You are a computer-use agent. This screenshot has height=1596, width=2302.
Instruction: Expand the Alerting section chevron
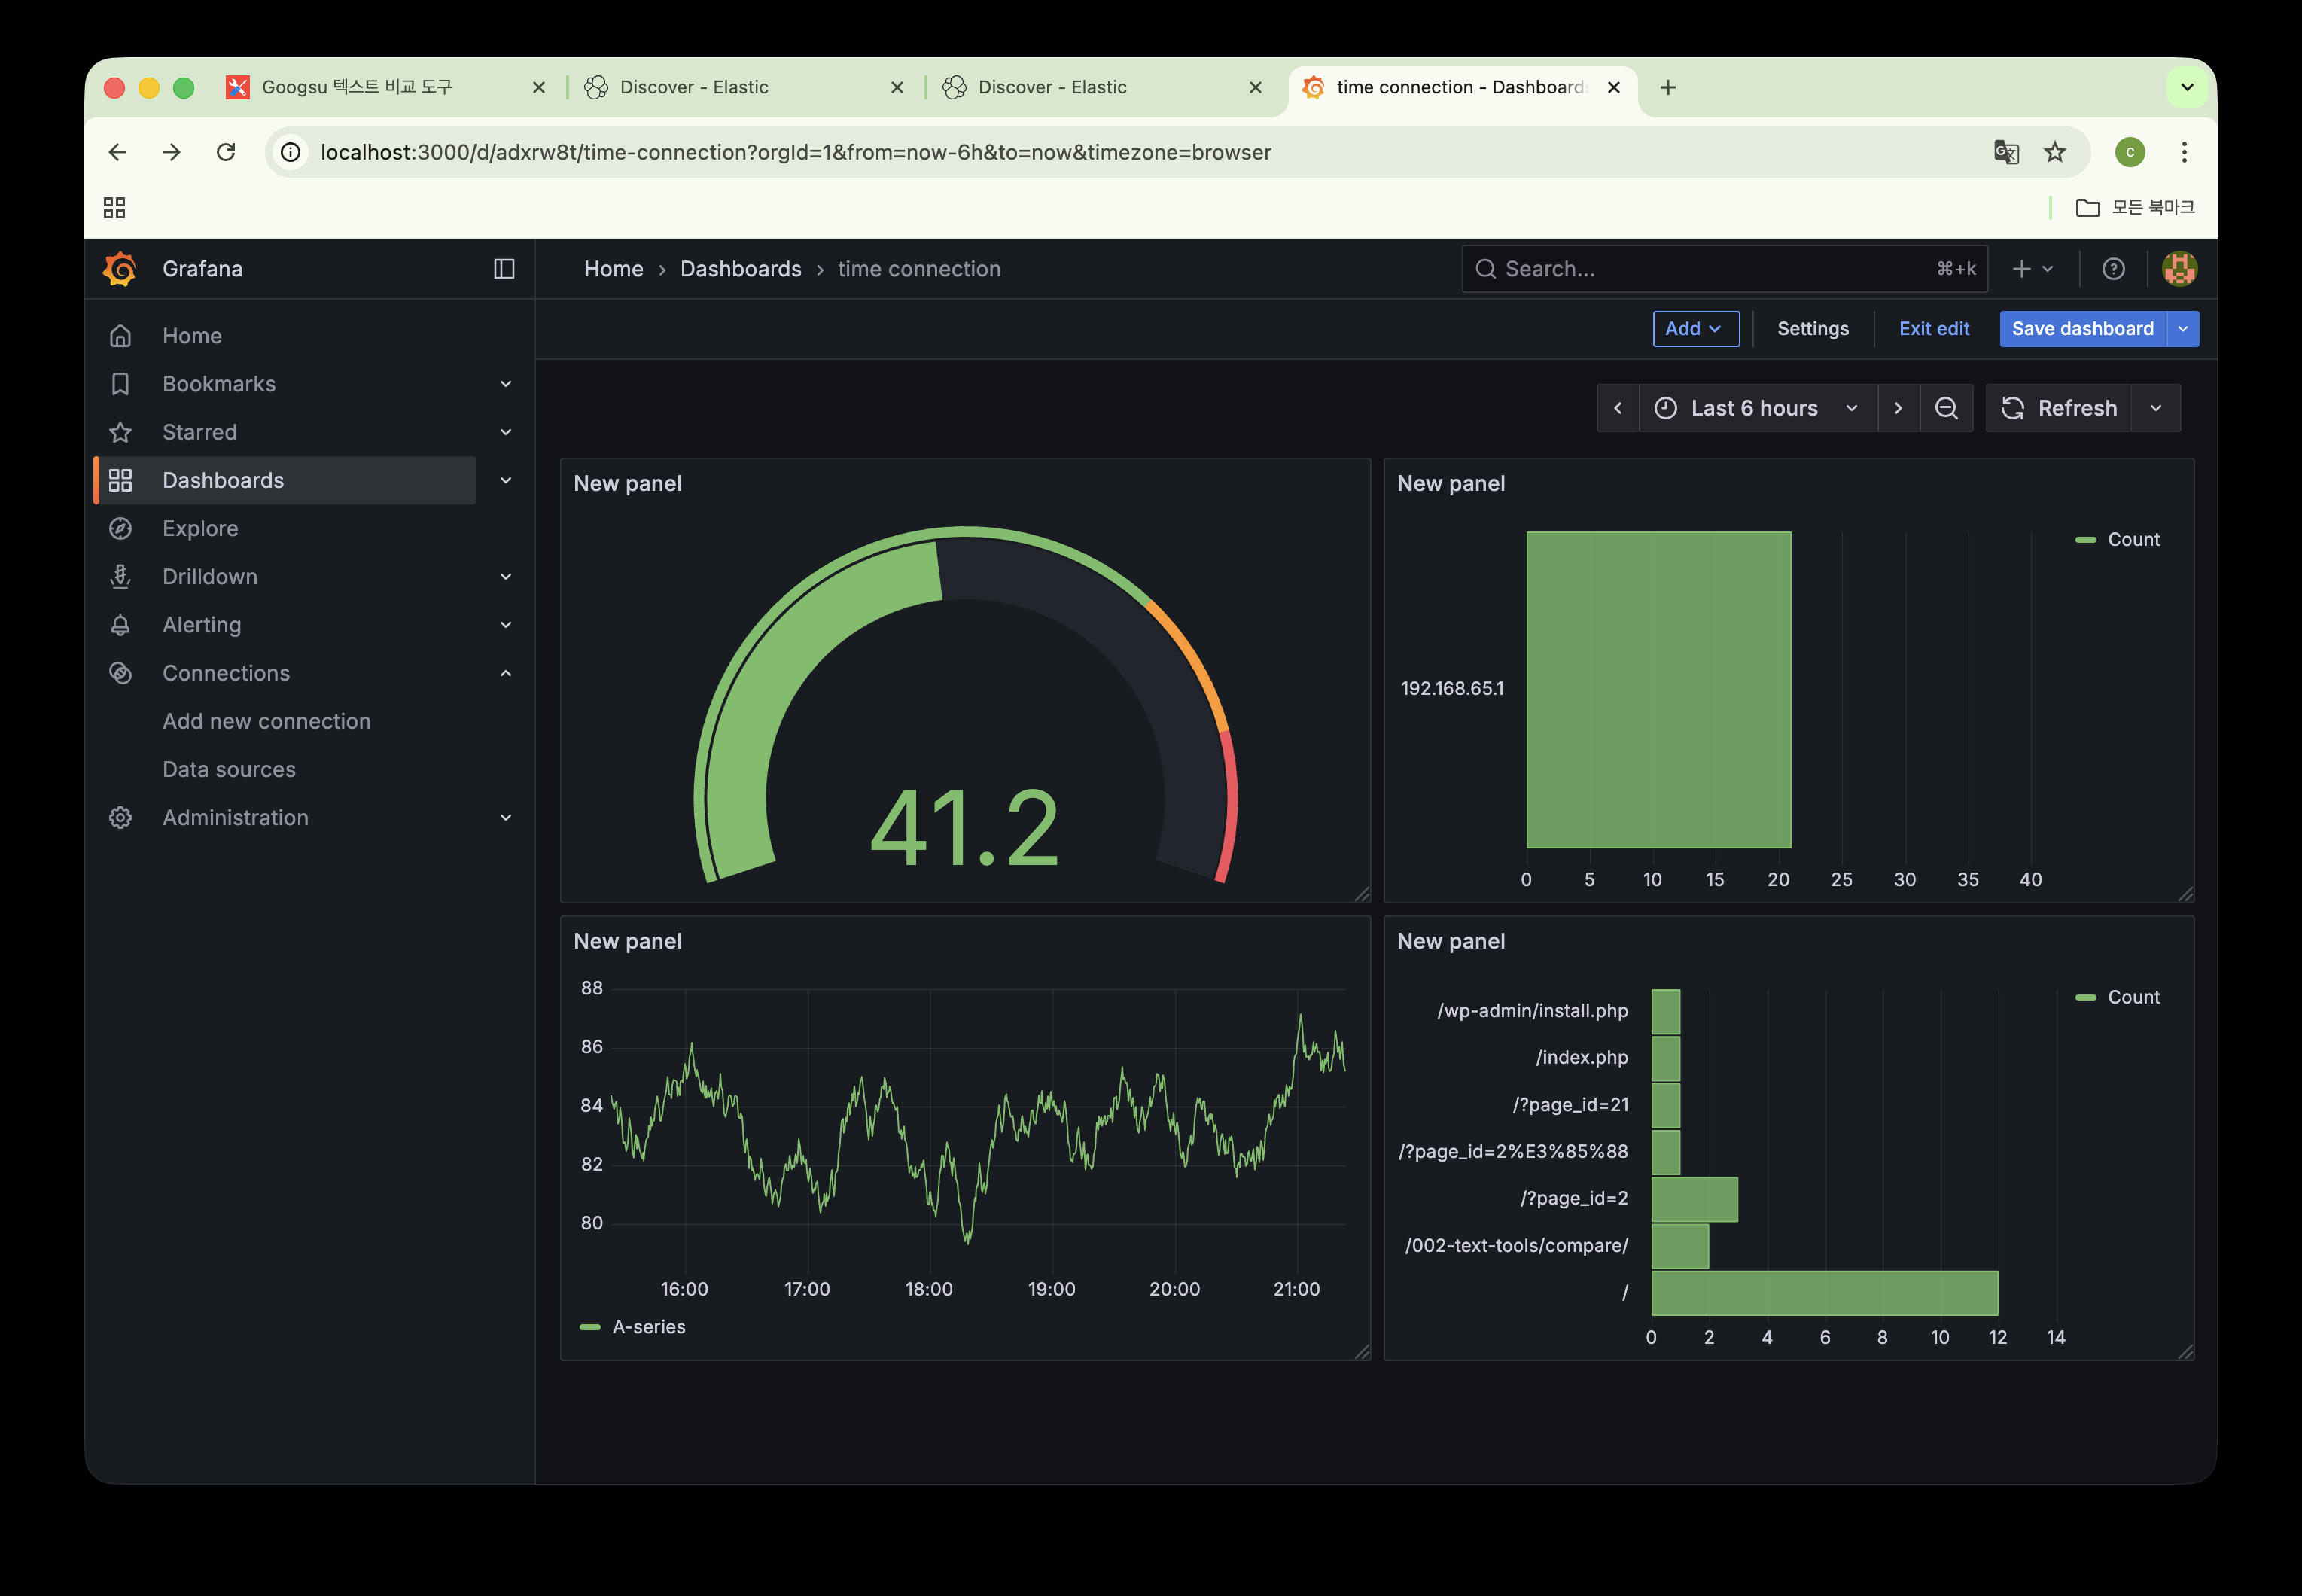506,625
